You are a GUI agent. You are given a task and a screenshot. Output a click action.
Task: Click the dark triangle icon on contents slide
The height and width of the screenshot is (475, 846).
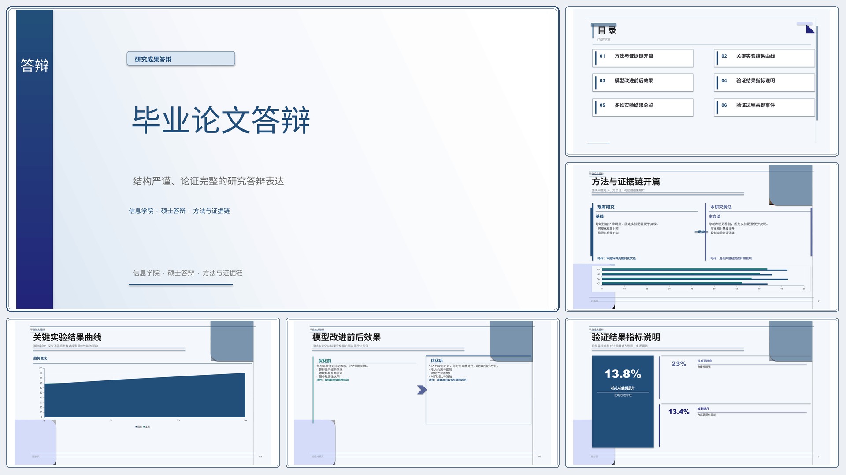click(x=810, y=29)
